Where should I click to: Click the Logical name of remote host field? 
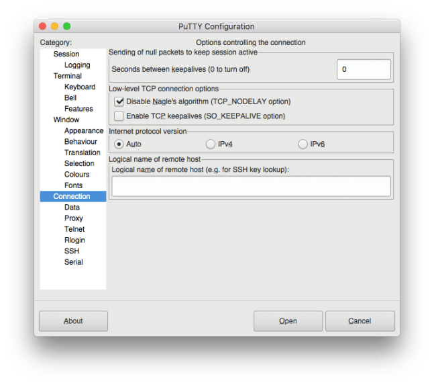point(251,186)
